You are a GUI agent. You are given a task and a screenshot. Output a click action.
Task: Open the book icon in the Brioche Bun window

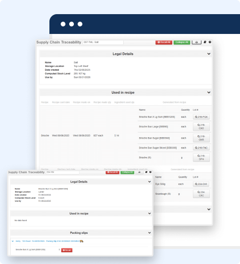[x=146, y=172]
